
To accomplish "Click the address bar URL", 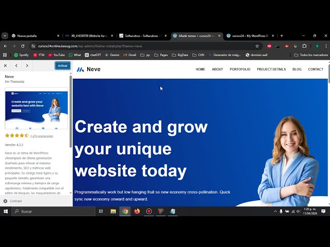I will [x=90, y=46].
